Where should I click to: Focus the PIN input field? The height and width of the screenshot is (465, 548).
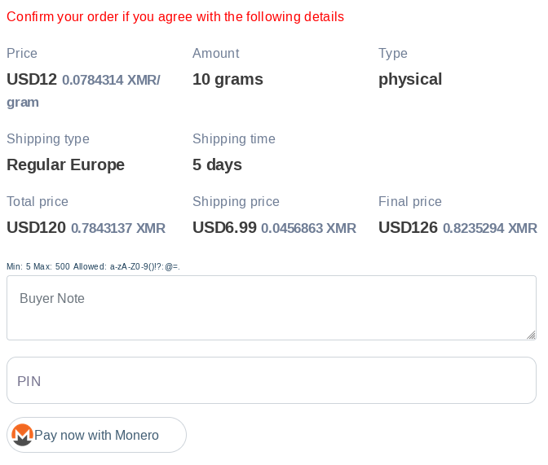271,380
